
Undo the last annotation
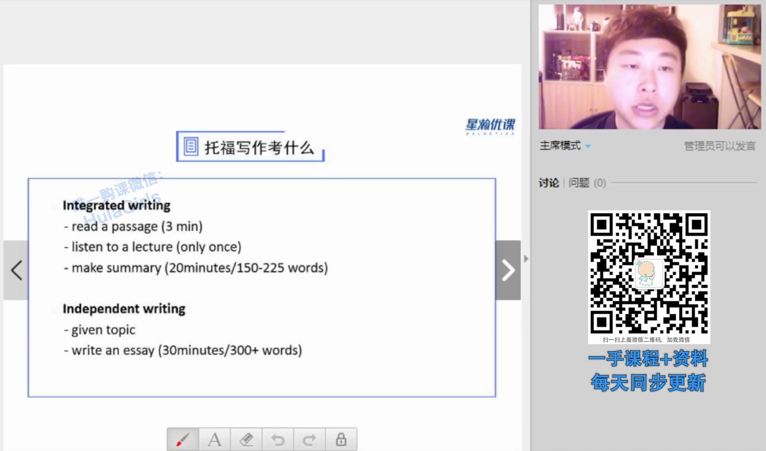(278, 439)
